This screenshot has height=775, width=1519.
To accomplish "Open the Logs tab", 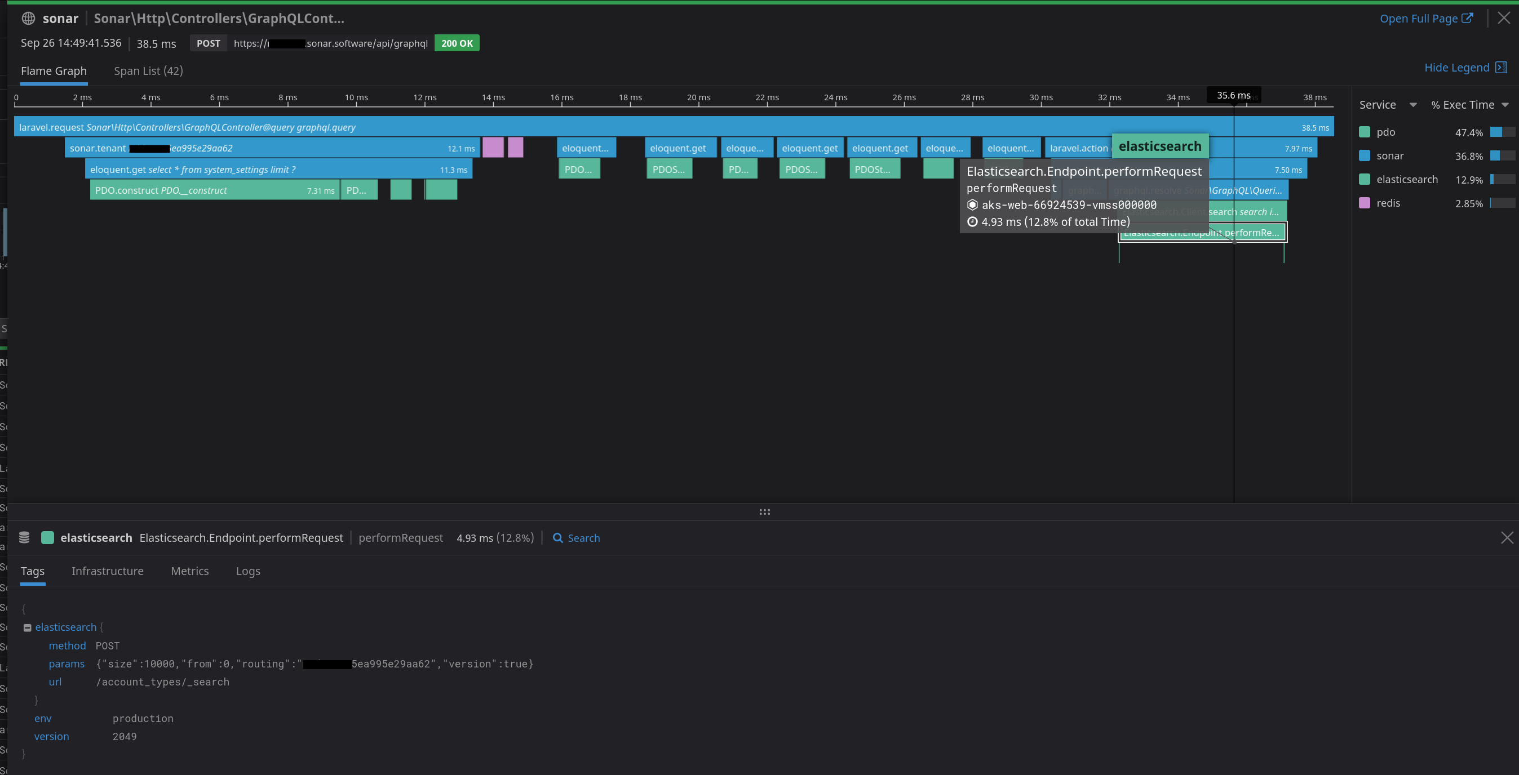I will pos(247,571).
